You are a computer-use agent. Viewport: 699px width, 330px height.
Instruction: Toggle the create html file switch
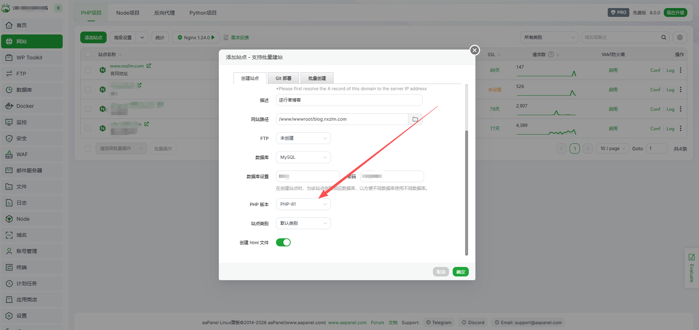[283, 242]
